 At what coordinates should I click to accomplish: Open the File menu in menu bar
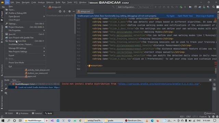[7, 2]
